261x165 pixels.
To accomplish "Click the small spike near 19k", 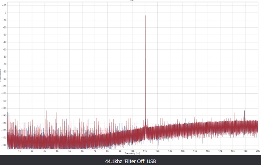I will tap(244, 113).
